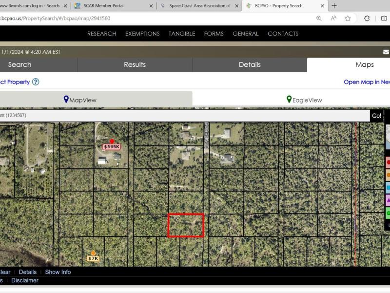Switch to the Details tab
390x293 pixels.
[x=250, y=64]
